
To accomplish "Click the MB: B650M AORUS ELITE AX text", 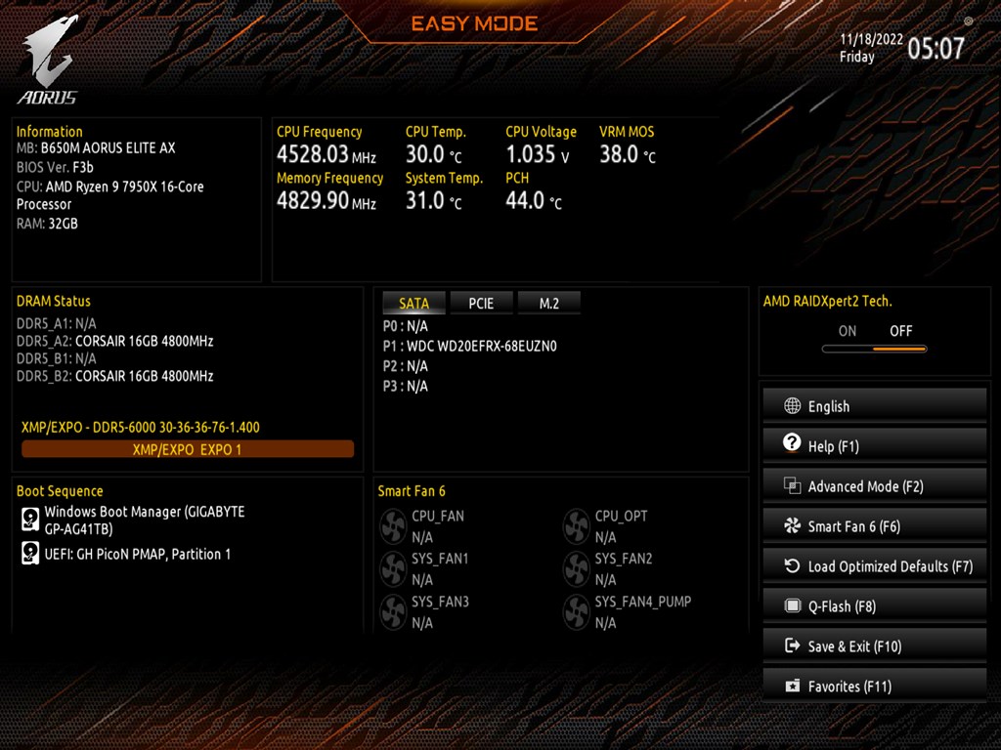I will coord(96,148).
